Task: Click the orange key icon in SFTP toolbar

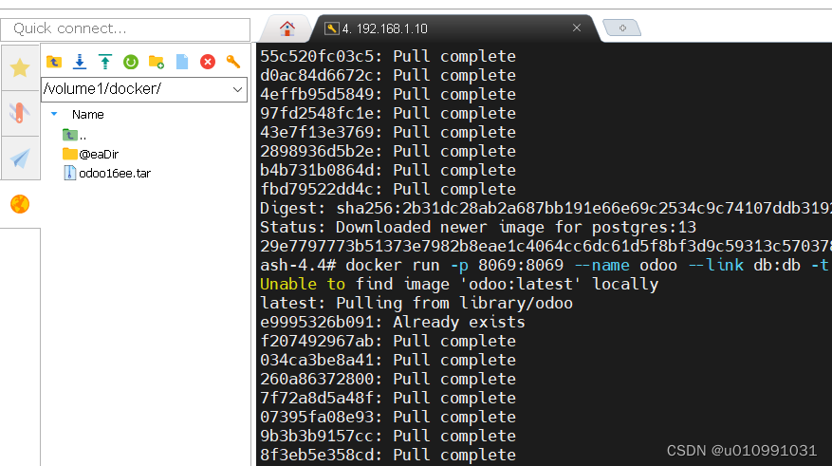Action: [233, 62]
